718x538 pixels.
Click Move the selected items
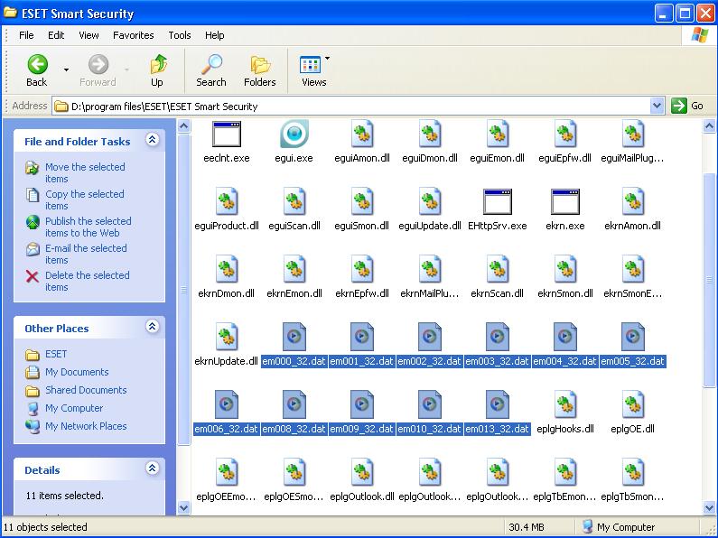point(85,173)
